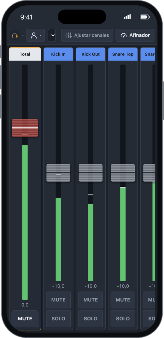Click the user profile icon

[34, 35]
